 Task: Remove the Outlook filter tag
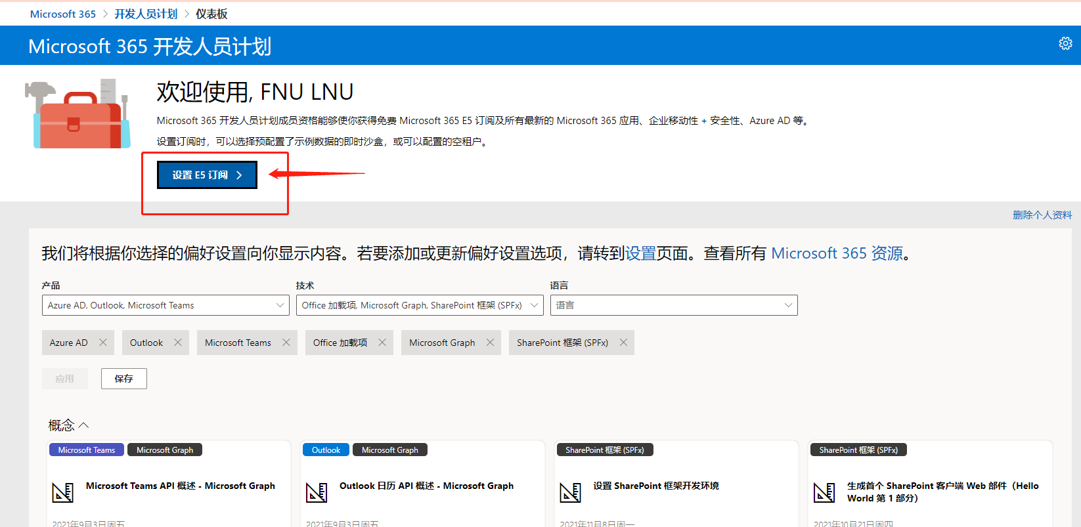point(178,343)
